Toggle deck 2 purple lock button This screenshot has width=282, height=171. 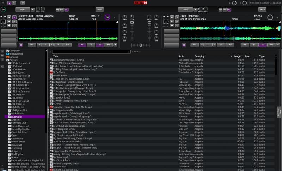pos(184,45)
